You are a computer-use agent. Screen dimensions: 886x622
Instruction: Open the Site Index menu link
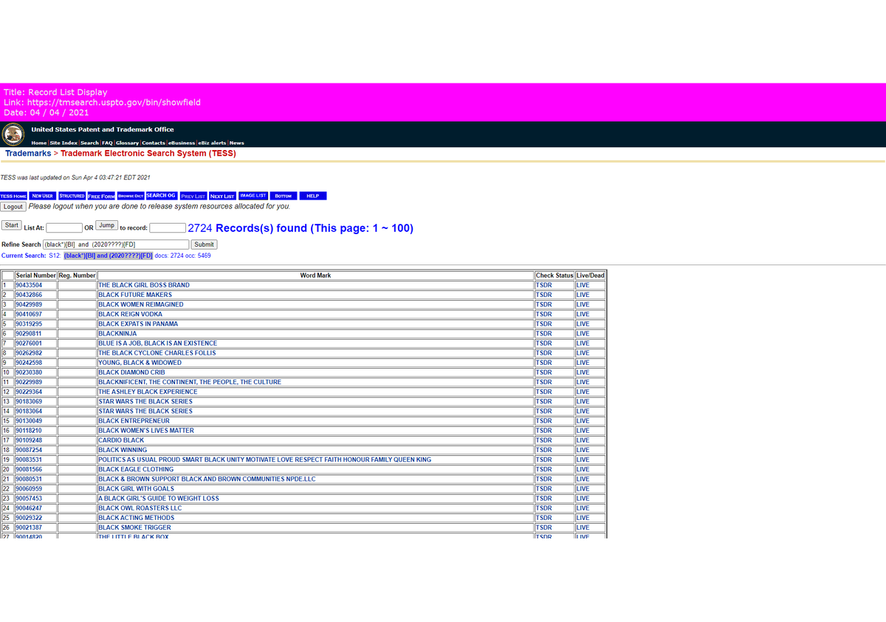[x=64, y=143]
